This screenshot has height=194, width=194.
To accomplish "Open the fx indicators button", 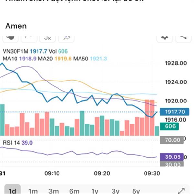I will click(48, 38).
